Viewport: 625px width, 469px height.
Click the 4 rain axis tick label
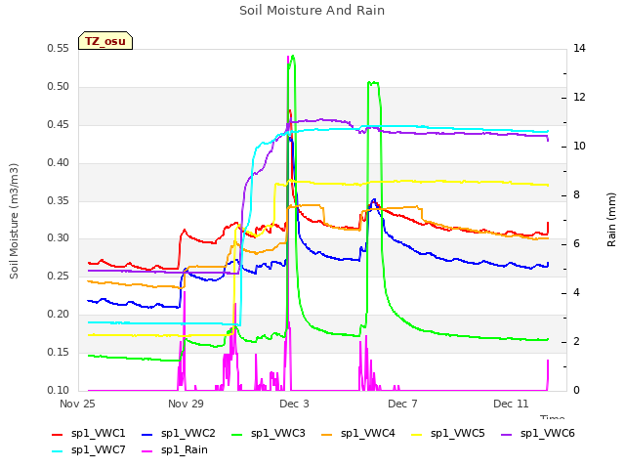coord(576,293)
